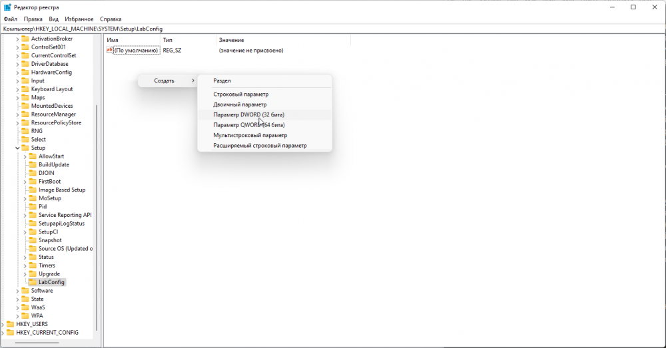
Task: Expand the CurrentControlSet key
Action: (17, 56)
